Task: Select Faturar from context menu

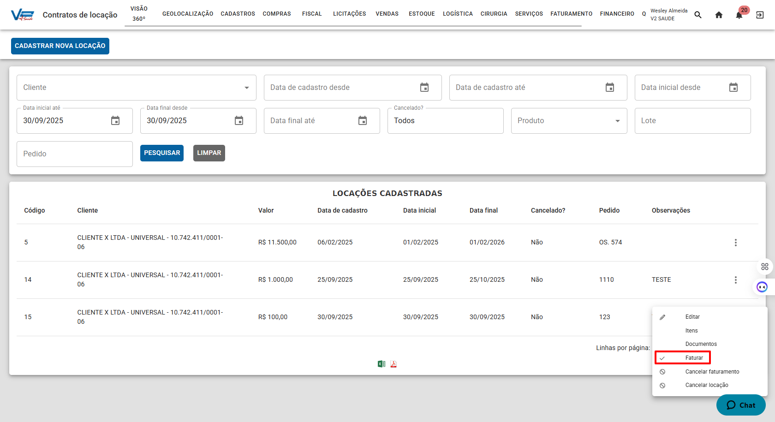Action: click(x=694, y=358)
